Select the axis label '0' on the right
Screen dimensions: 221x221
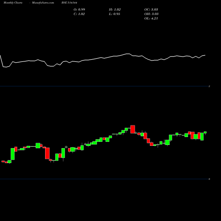pos(209,179)
